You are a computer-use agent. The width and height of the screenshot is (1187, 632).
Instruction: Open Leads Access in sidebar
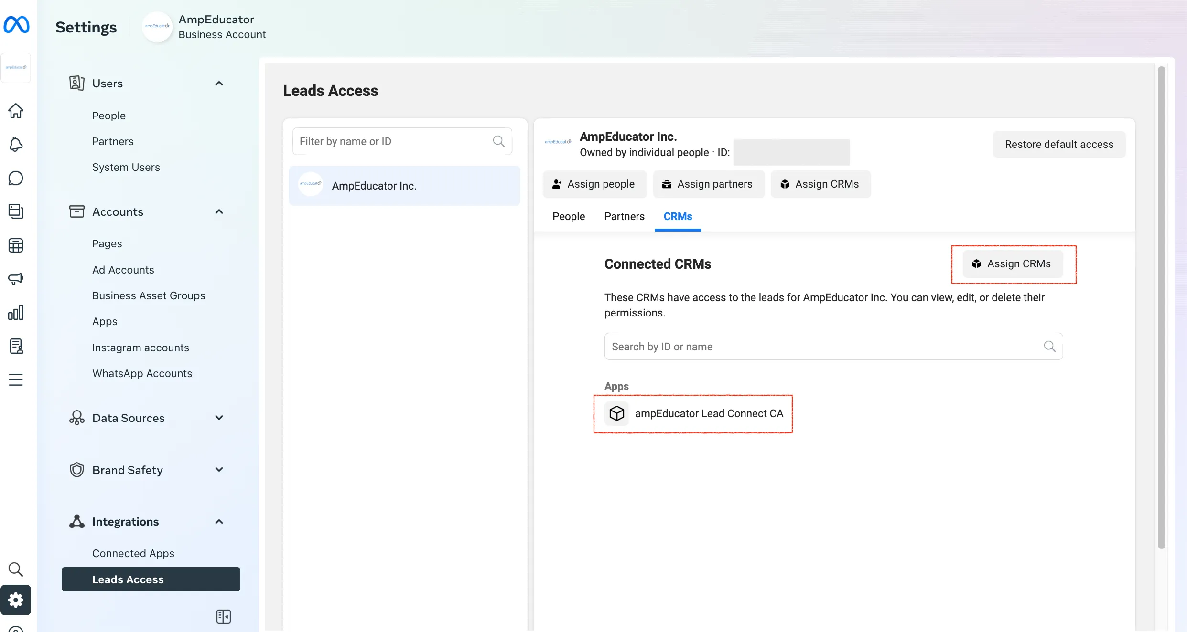(151, 579)
